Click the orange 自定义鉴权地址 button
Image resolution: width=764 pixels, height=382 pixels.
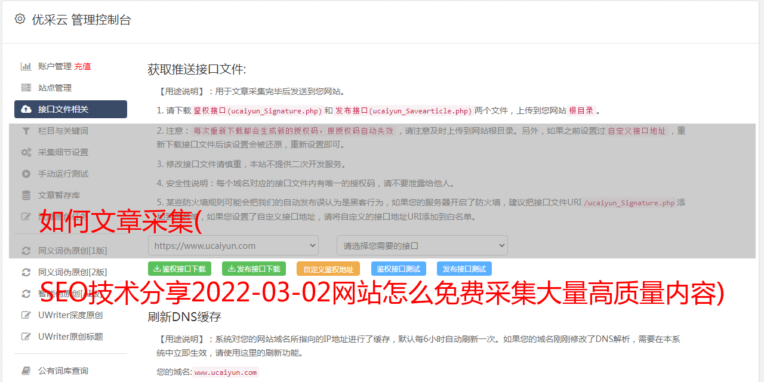click(328, 269)
